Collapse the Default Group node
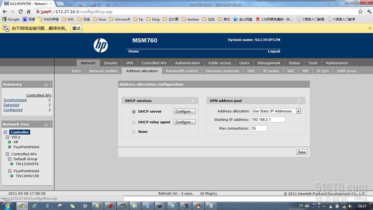This screenshot has height=210, width=373. point(10,159)
